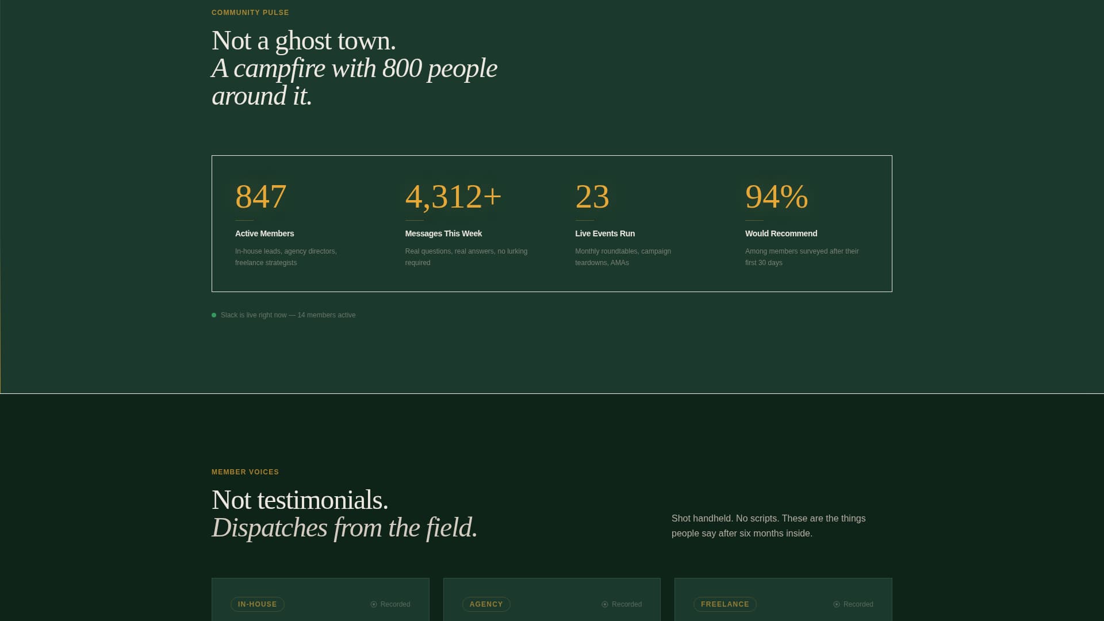1104x621 pixels.
Task: Select the FREELANCE tag pill
Action: point(724,604)
